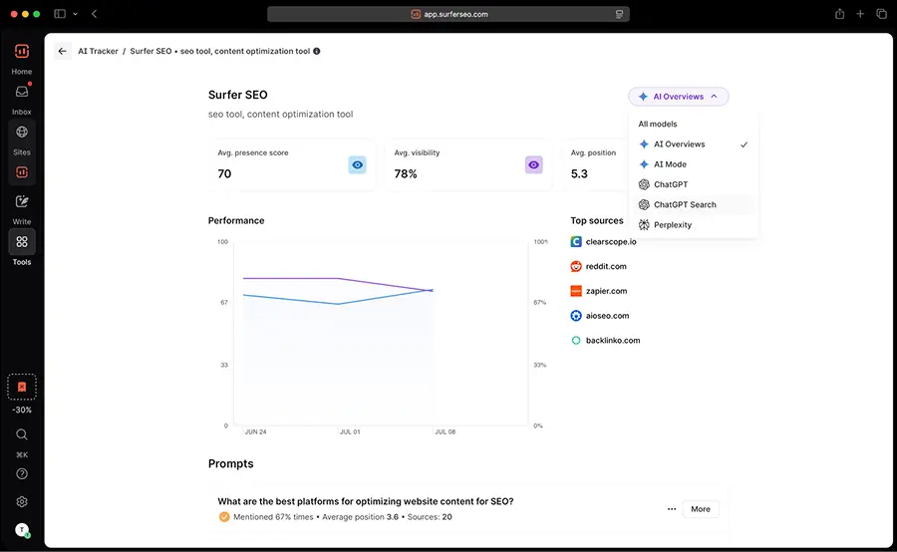Expand the browser sidebar chevron menu
This screenshot has width=897, height=552.
tap(75, 14)
